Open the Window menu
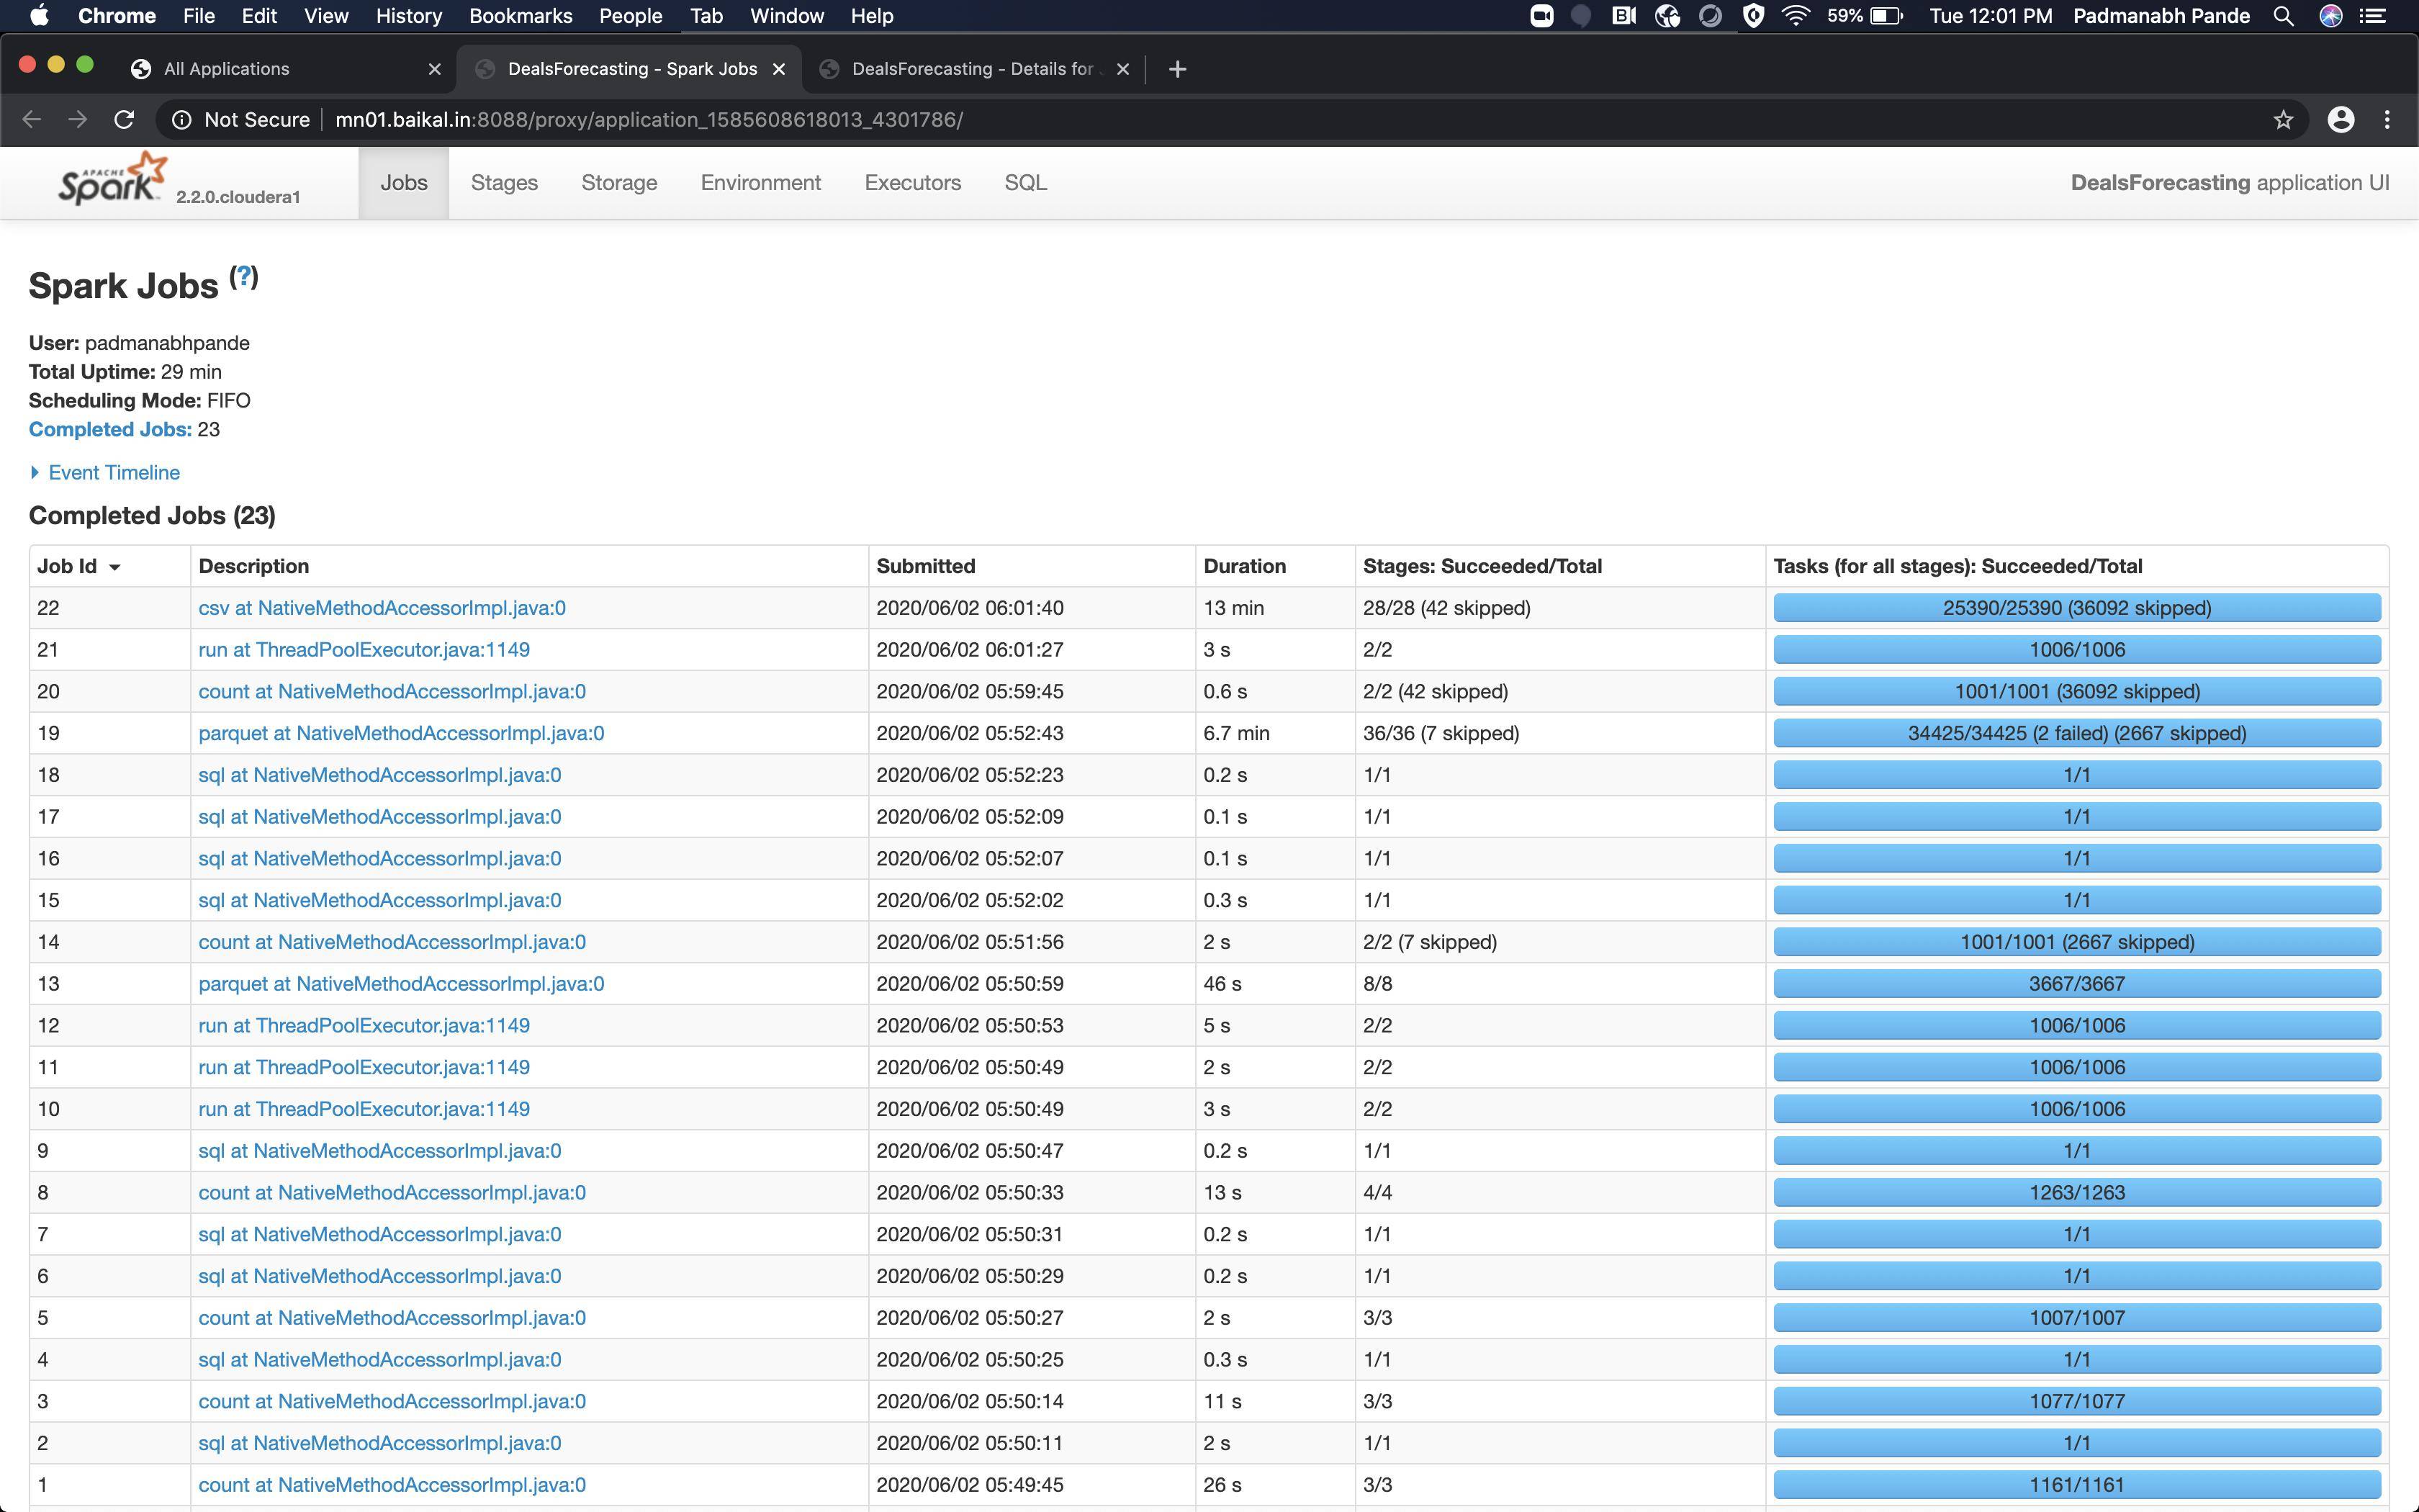Image resolution: width=2419 pixels, height=1512 pixels. (x=785, y=15)
